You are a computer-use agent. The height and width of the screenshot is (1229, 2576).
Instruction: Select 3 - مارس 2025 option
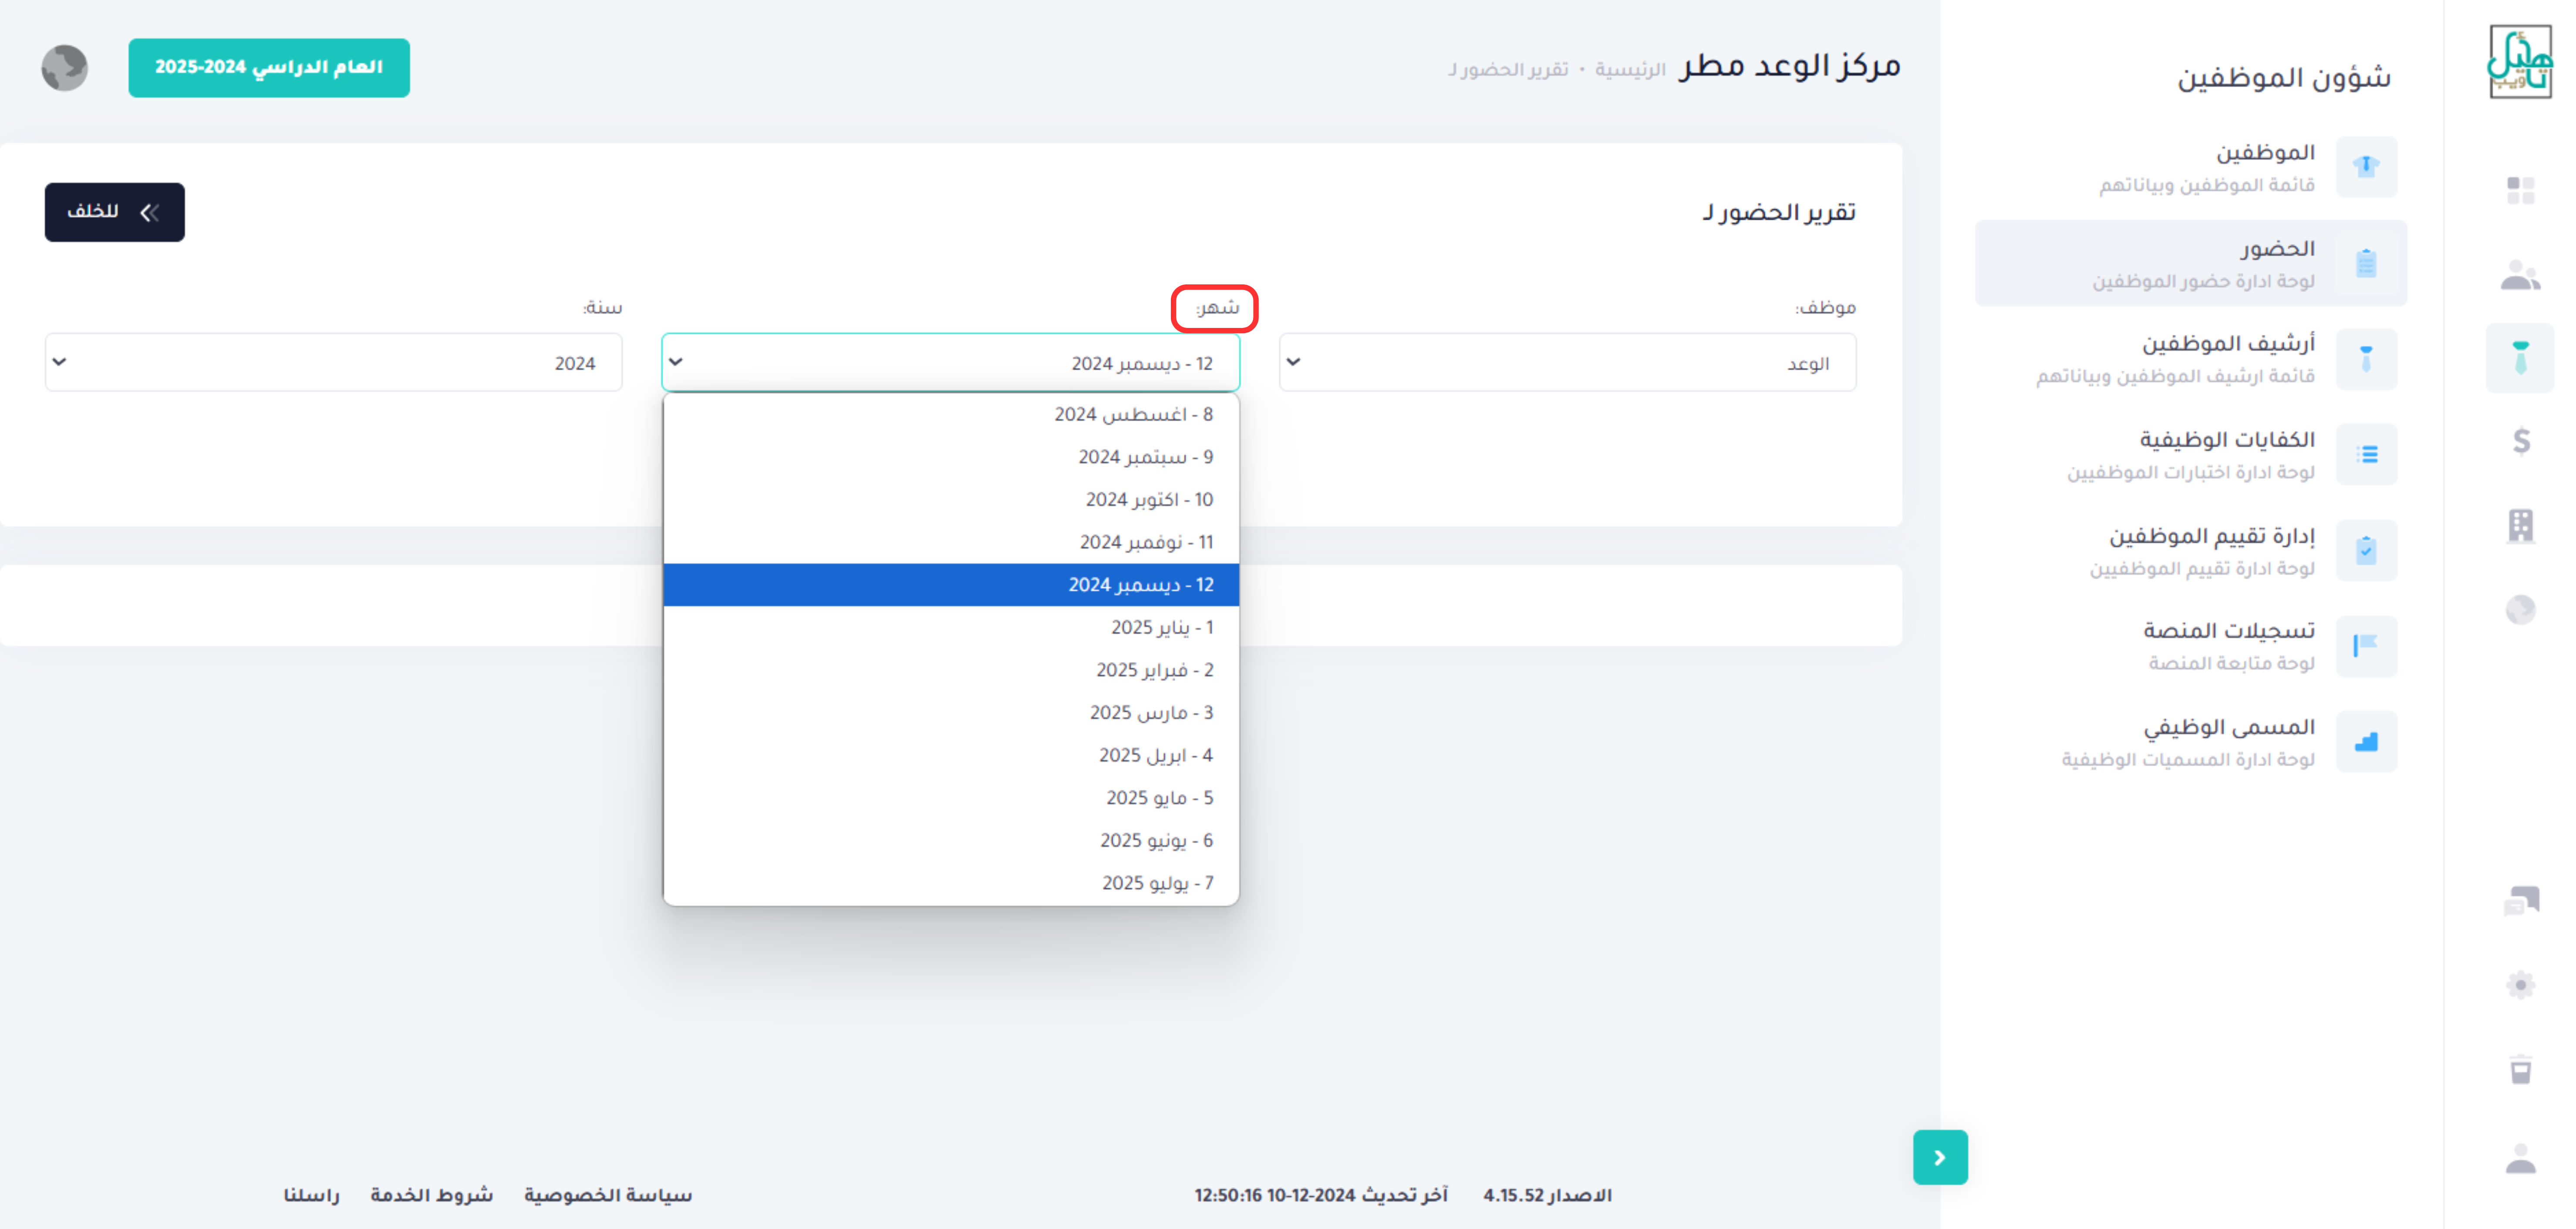[x=950, y=712]
